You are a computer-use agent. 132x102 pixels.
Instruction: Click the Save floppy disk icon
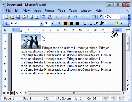pos(18,17)
